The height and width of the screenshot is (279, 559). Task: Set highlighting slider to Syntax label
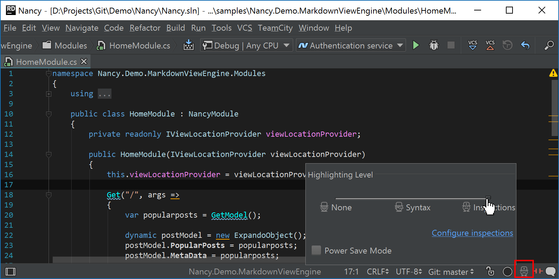coord(418,208)
